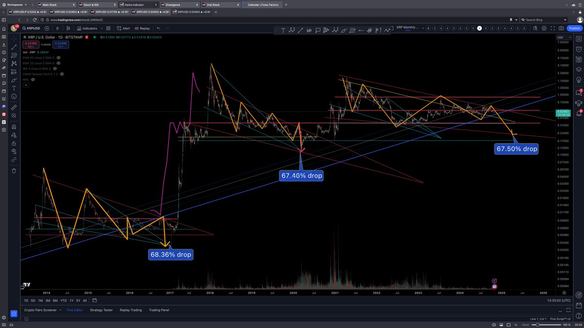Switch to the Stoch & RSI tab
The width and height of the screenshot is (584, 328).
97,4
